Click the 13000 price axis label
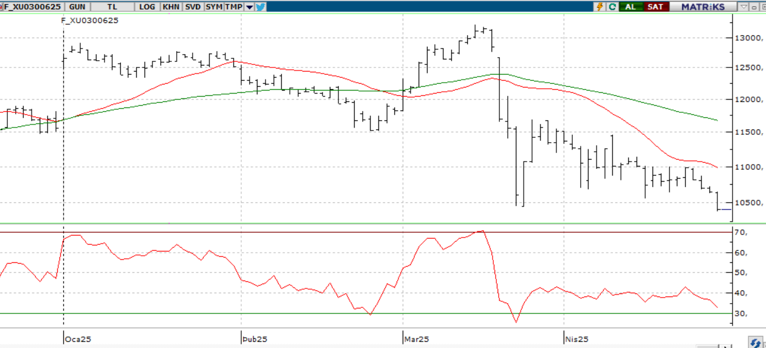Image resolution: width=766 pixels, height=348 pixels. [x=749, y=38]
